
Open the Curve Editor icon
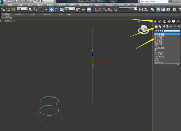(163, 9)
